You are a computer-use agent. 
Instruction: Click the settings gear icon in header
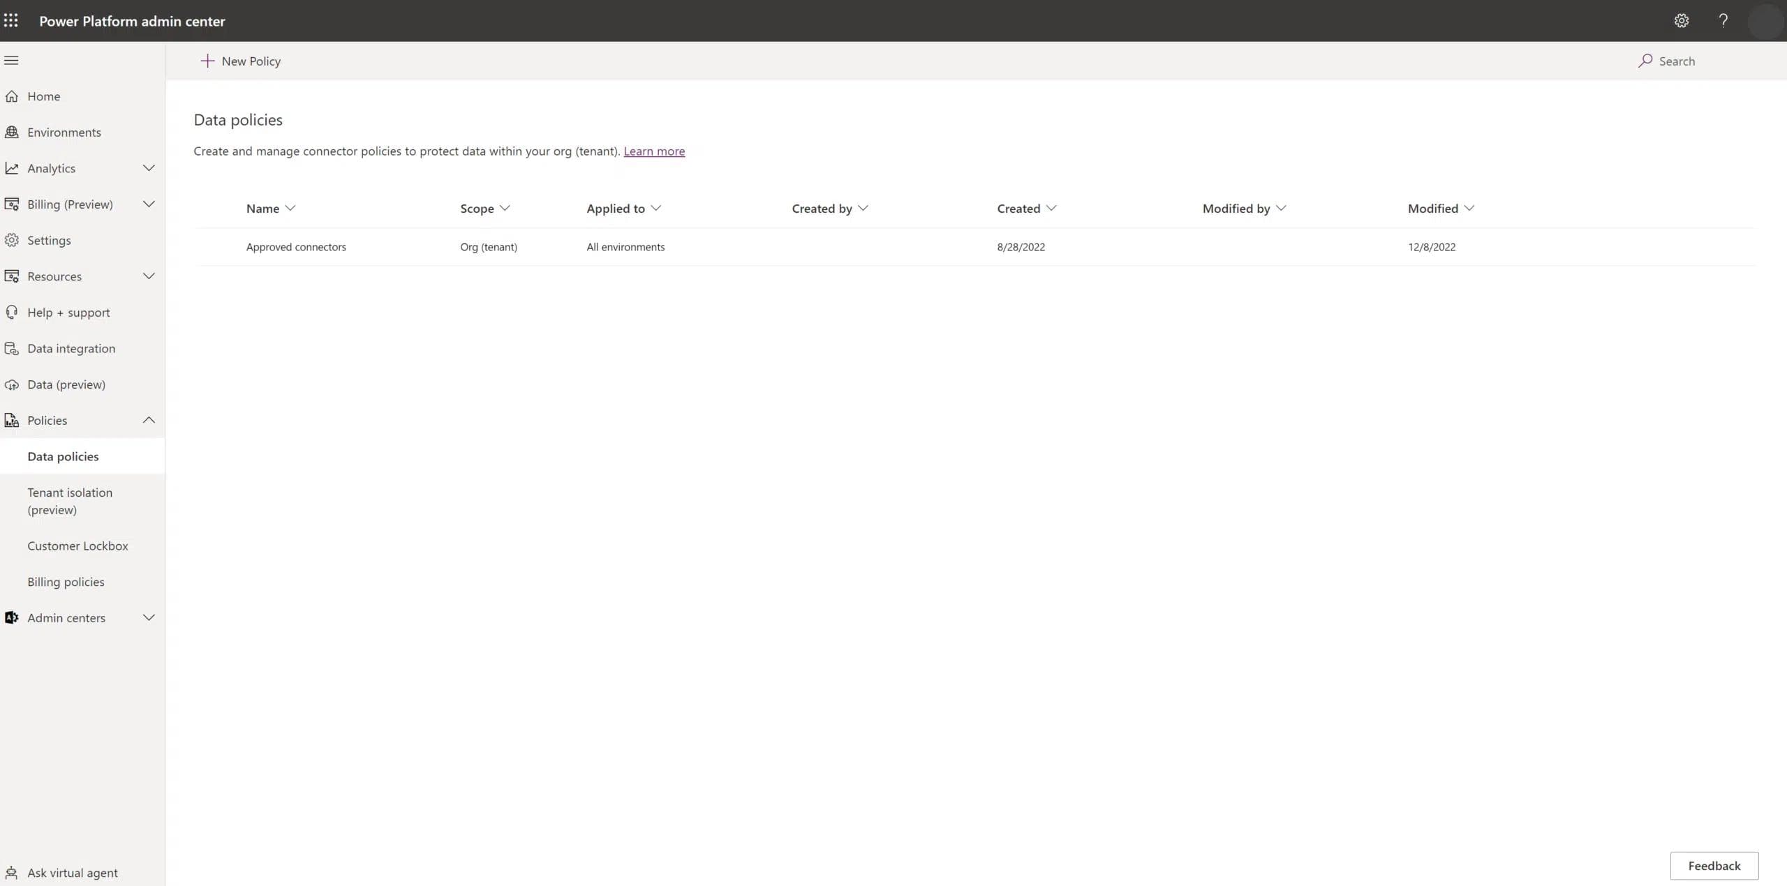(1681, 20)
